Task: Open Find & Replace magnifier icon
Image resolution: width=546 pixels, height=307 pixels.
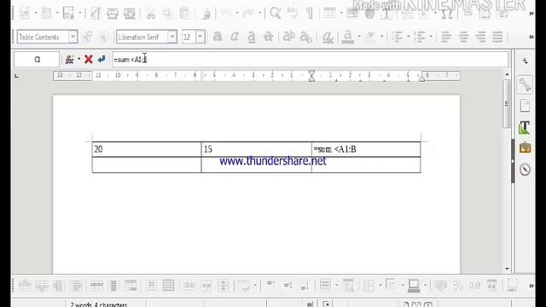Action: coord(275,14)
